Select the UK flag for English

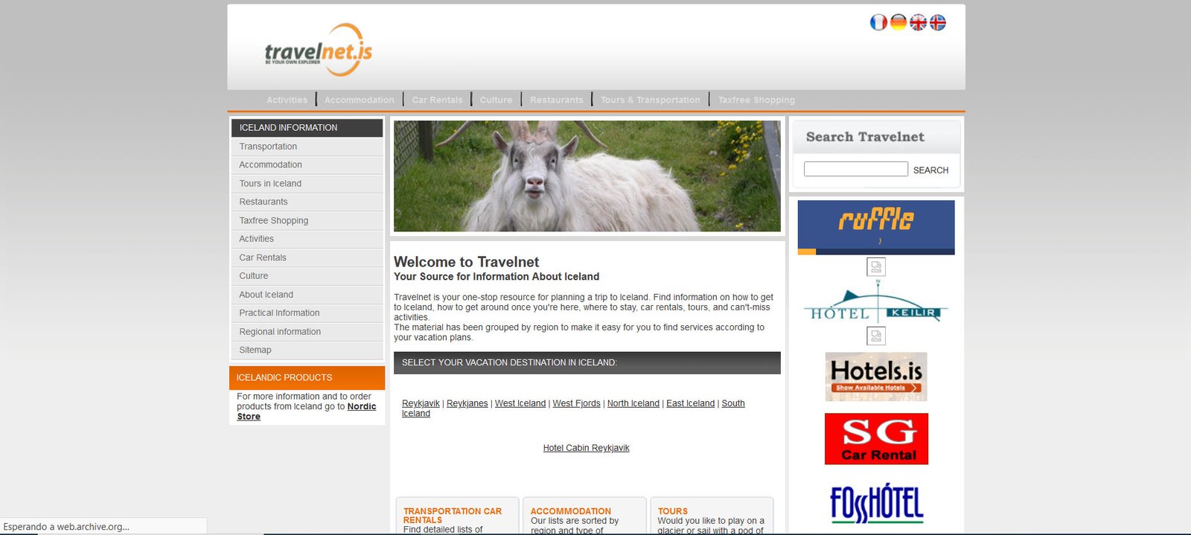click(919, 23)
